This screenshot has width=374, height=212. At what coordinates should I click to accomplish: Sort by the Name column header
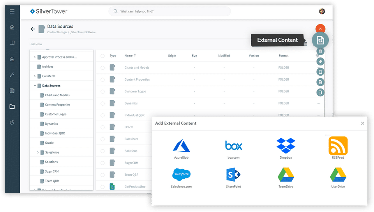click(130, 56)
